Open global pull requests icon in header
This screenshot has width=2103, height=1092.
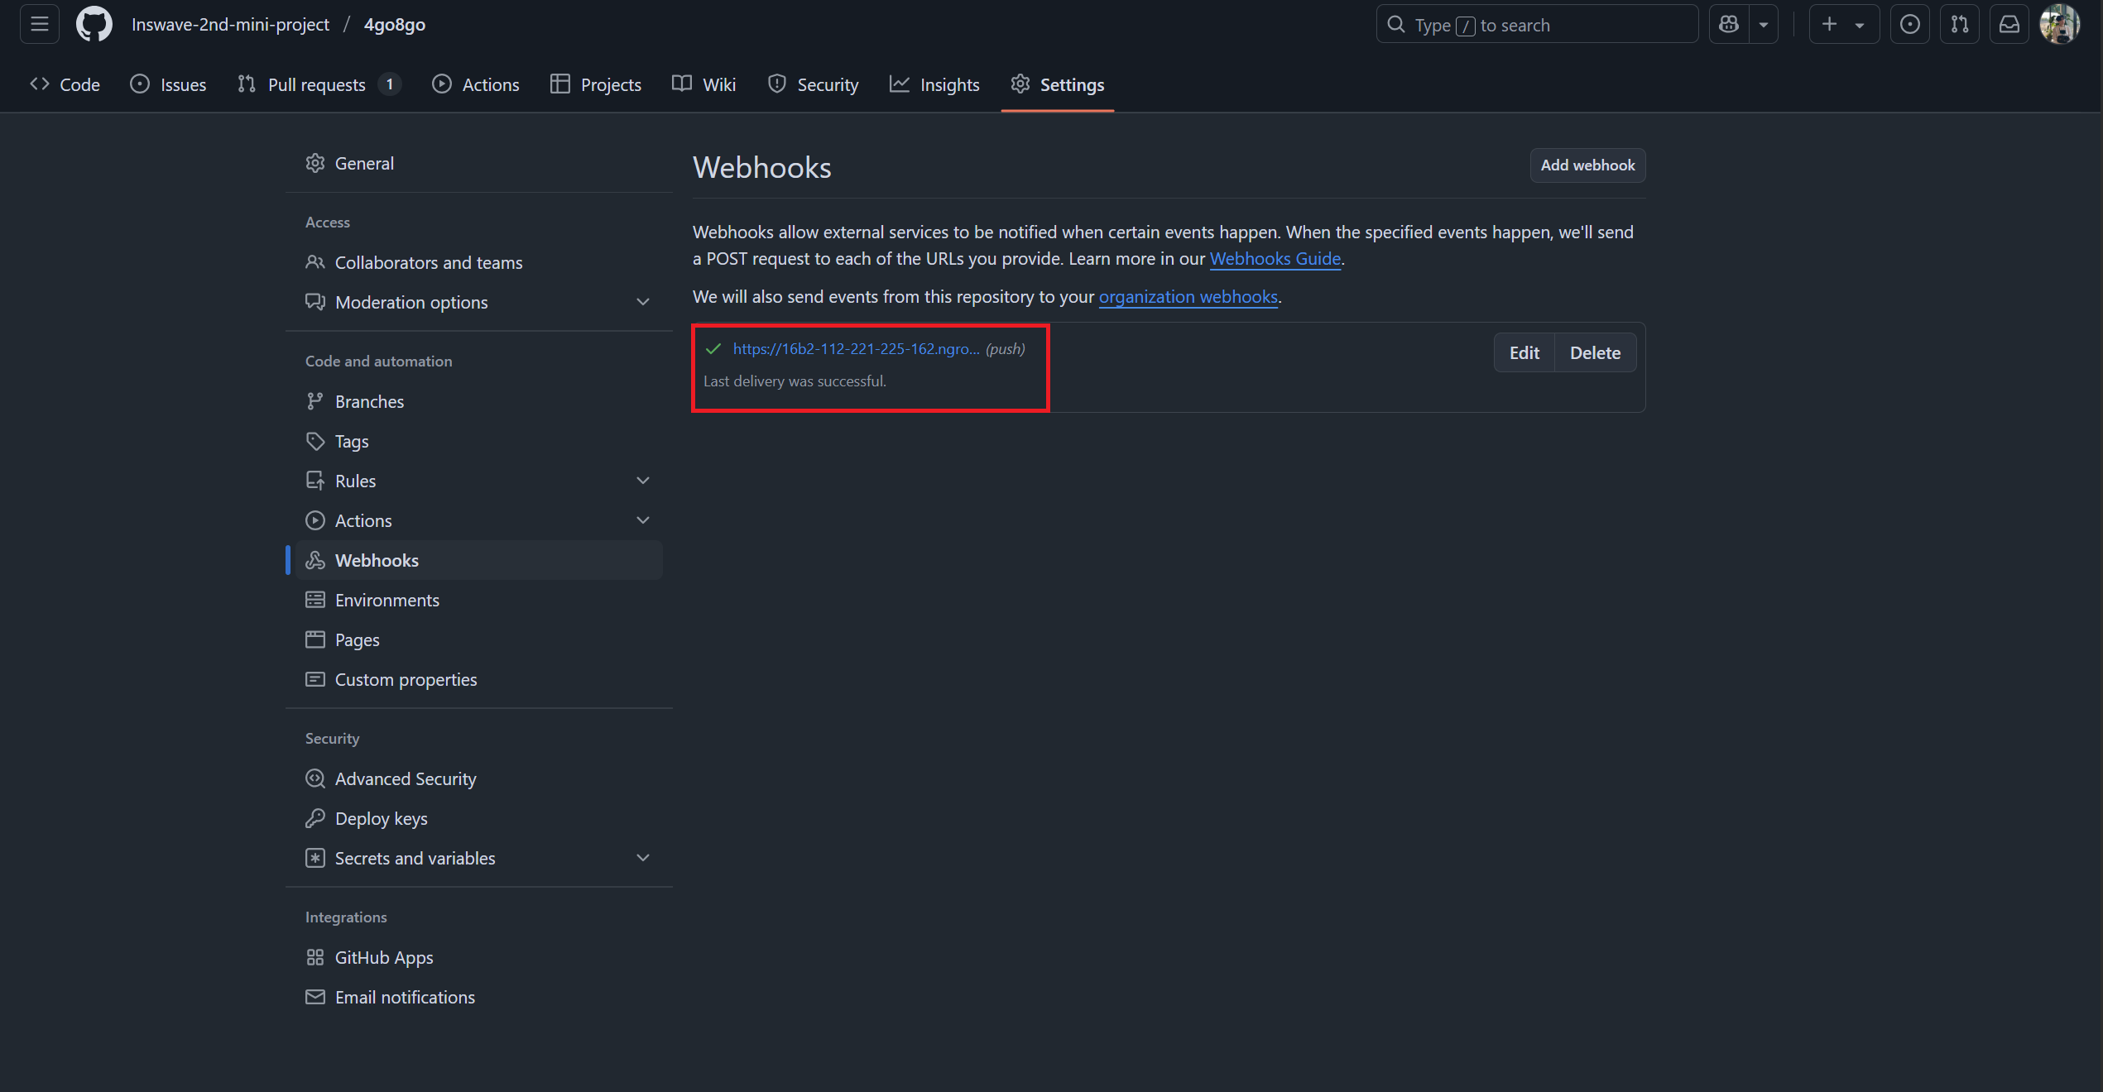click(1959, 25)
